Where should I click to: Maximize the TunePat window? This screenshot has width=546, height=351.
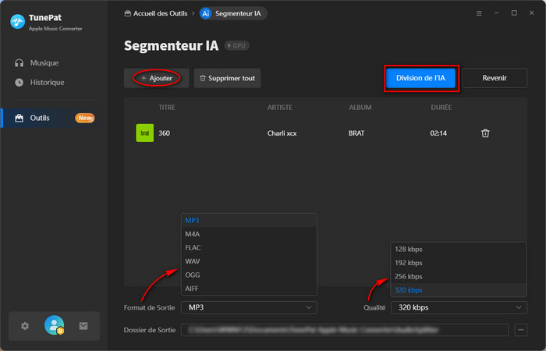514,13
